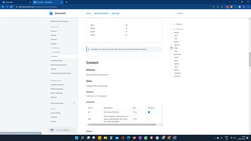Click the arguments table horizontal scrollbar

pyautogui.click(x=122, y=125)
